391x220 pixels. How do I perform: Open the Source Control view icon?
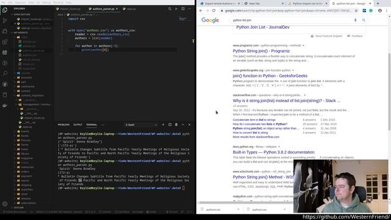tap(5, 21)
